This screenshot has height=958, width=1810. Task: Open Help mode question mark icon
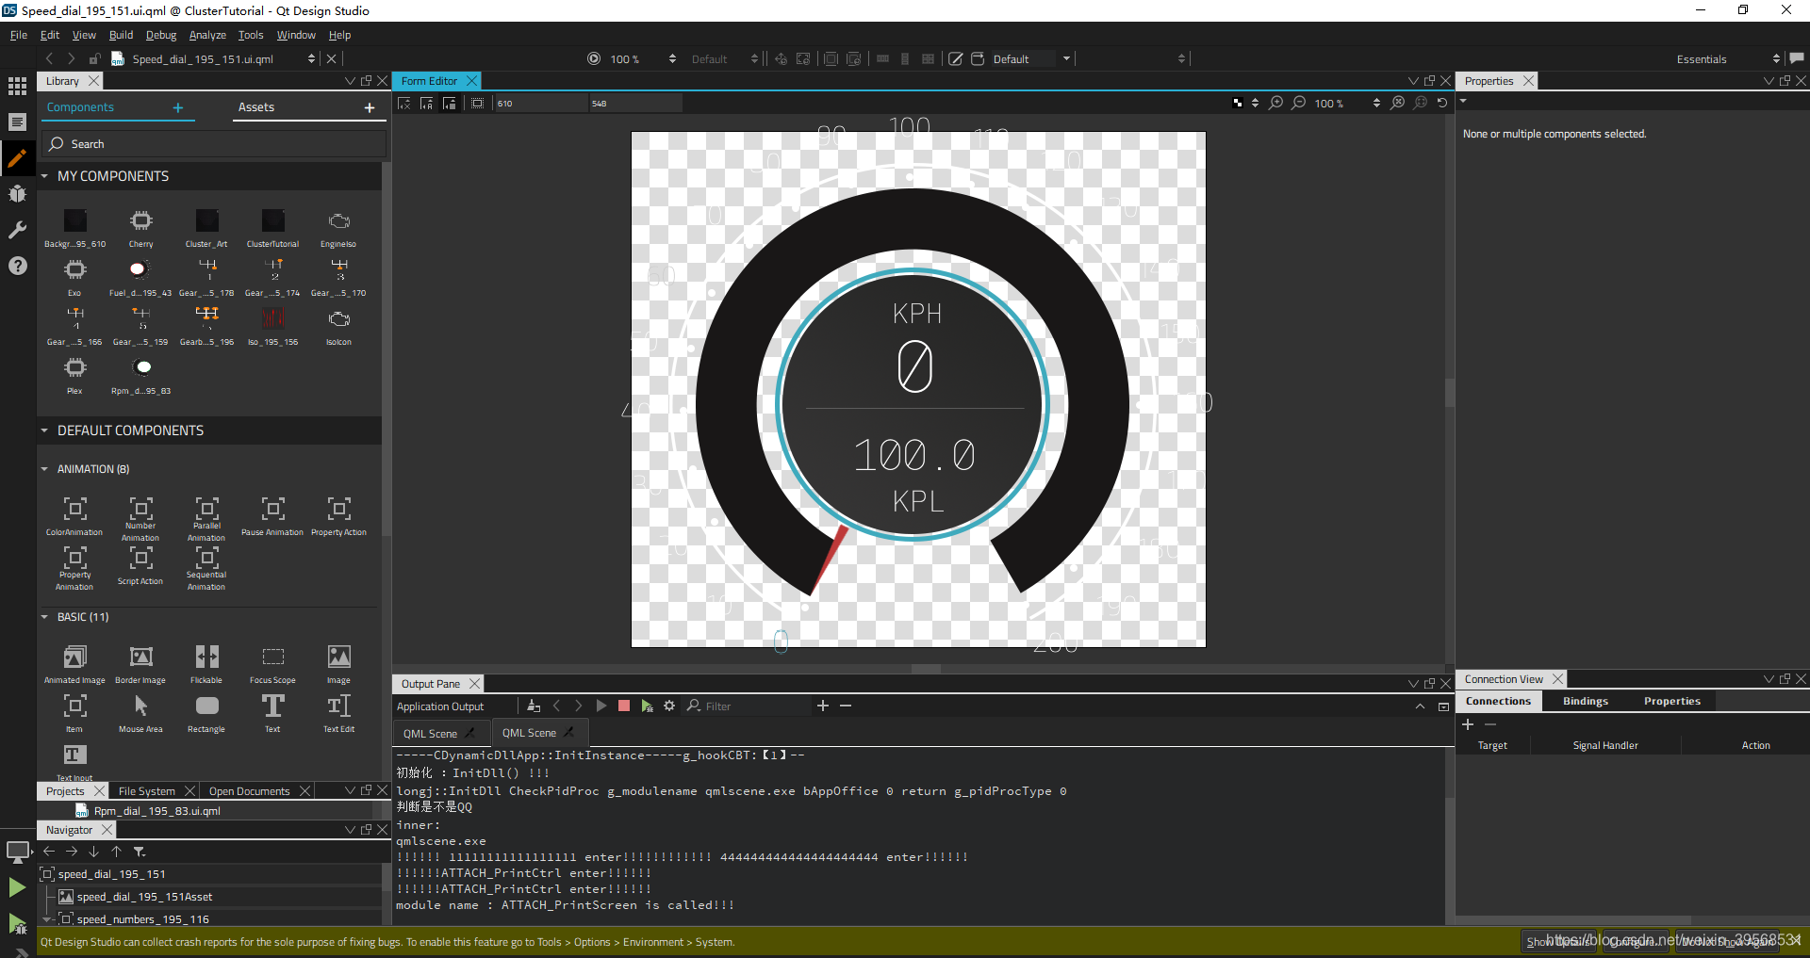pyautogui.click(x=17, y=266)
